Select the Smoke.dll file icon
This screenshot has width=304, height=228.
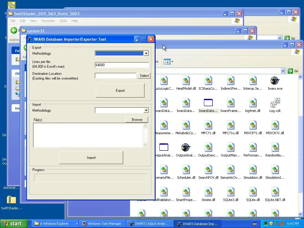[208, 192]
